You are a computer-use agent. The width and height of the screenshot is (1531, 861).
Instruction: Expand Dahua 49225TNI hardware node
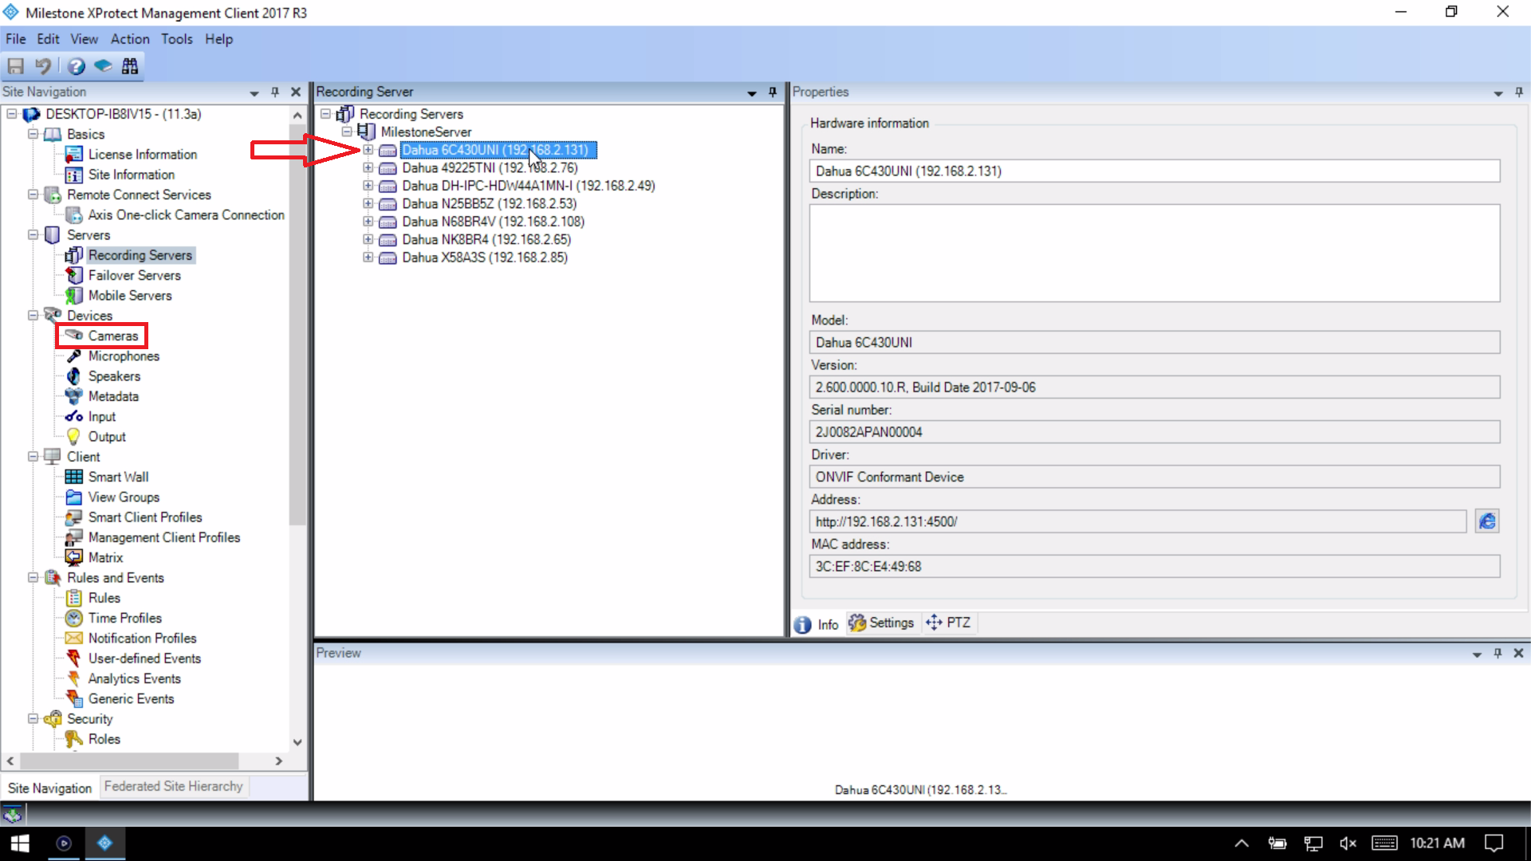[368, 167]
